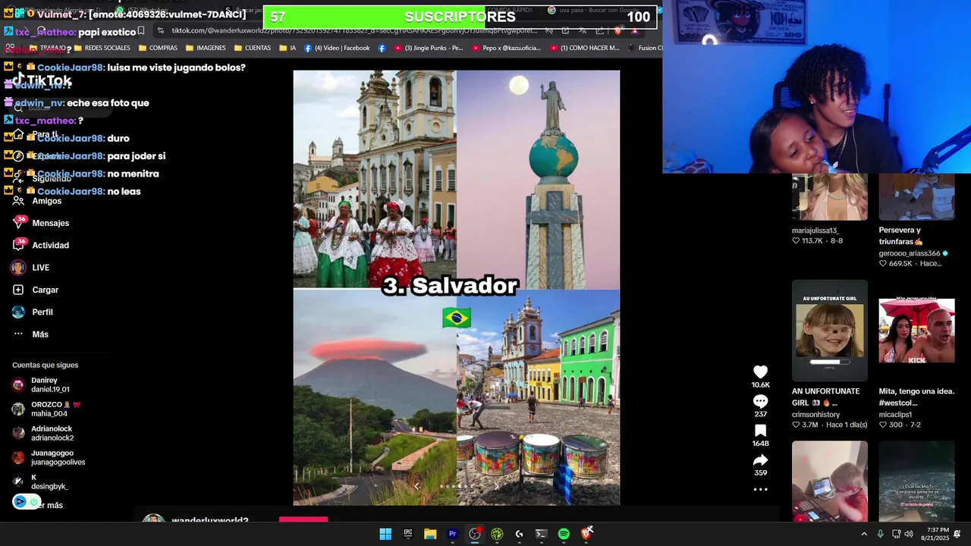The image size is (971, 546).
Task: Click the microphone tray icon
Action: 880,534
